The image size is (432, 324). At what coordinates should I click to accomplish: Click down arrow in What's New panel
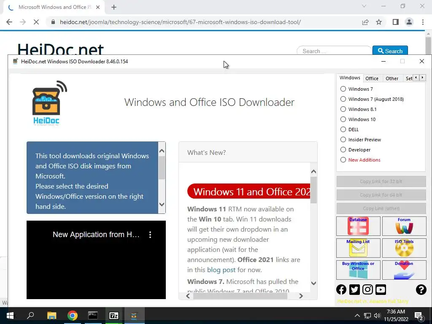click(313, 283)
